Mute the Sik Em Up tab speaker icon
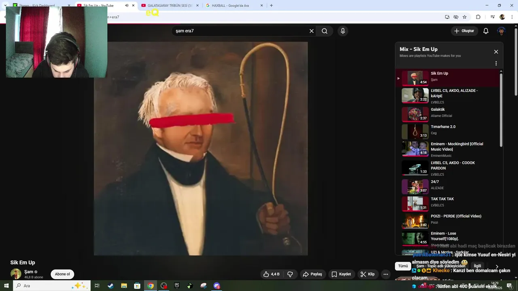The image size is (518, 291). click(x=127, y=6)
